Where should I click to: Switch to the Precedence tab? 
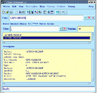click(51, 24)
